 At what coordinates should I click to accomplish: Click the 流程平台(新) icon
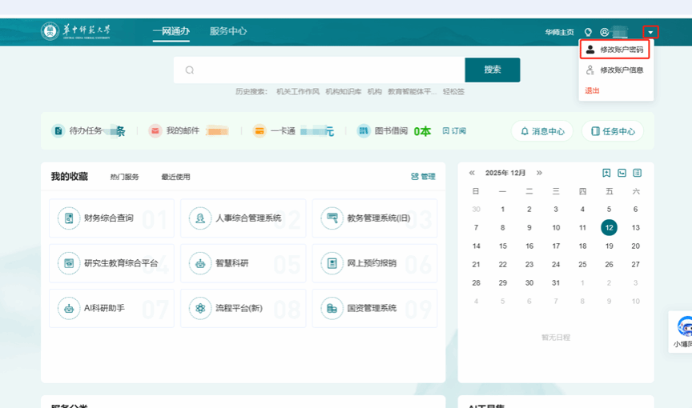point(201,308)
